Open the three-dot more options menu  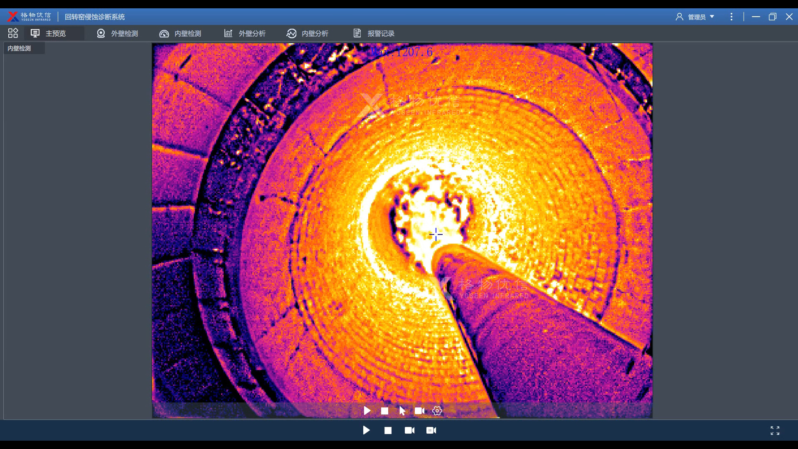point(731,17)
